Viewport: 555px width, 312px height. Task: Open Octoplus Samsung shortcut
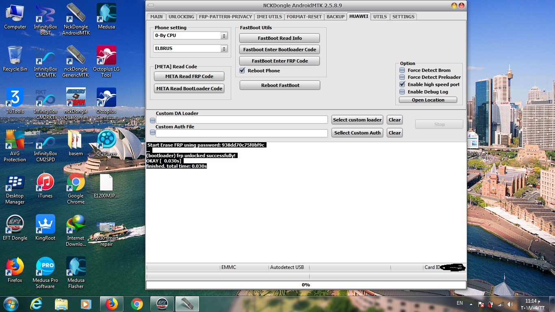pyautogui.click(x=106, y=104)
